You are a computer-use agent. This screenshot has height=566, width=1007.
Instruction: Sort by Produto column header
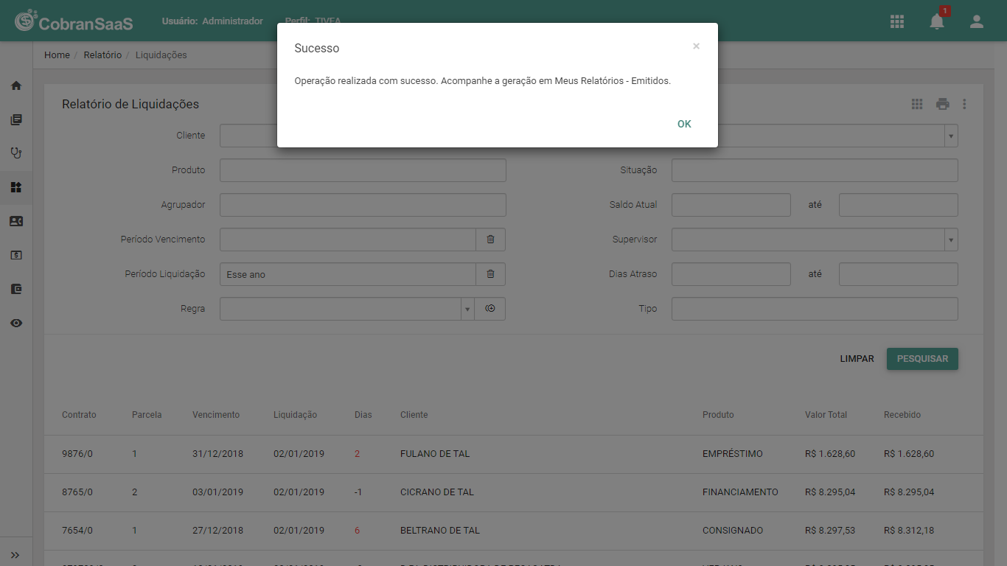pos(718,415)
